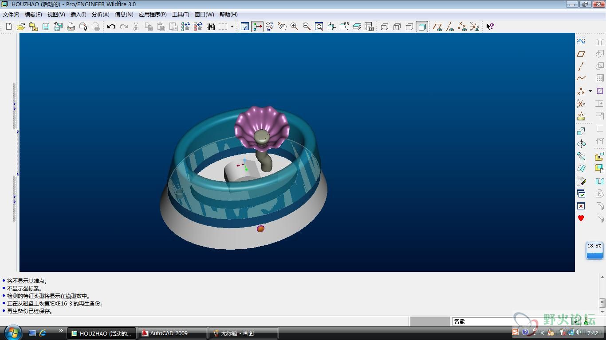Open the 分析(A) menu
606x340 pixels.
click(100, 15)
